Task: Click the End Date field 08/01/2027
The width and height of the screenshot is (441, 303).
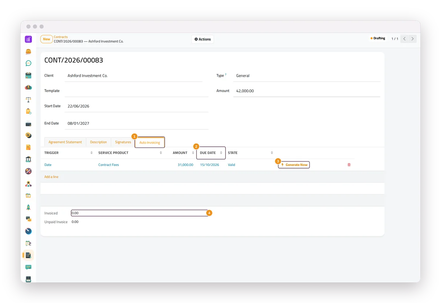Action: coord(136,123)
